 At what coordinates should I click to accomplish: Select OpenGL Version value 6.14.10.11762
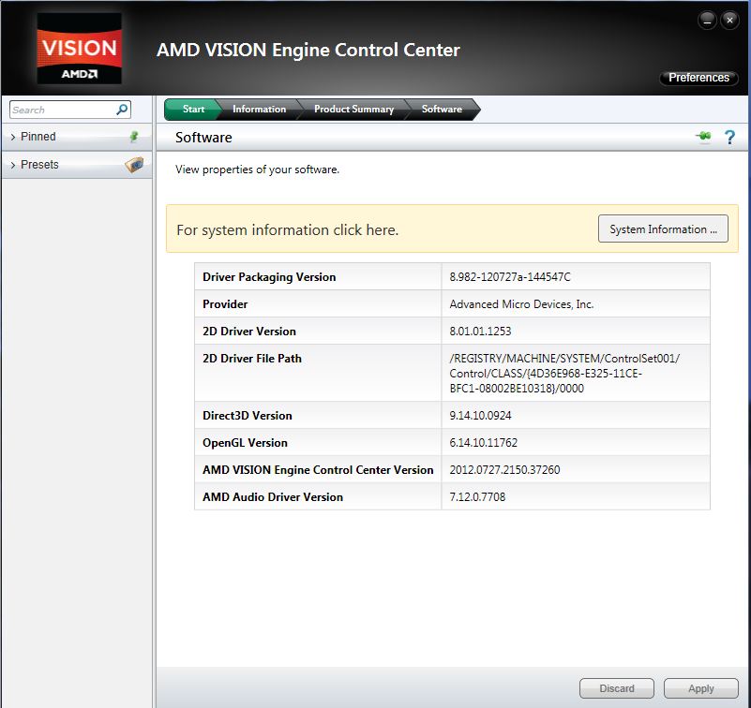pyautogui.click(x=483, y=442)
